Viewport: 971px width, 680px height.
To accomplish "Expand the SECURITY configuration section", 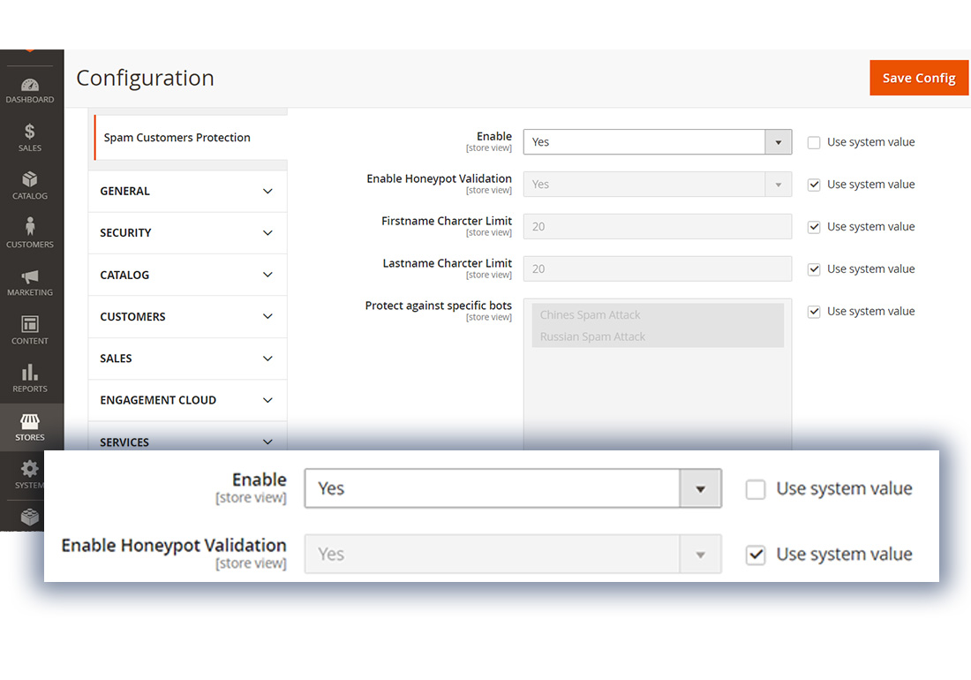I will pos(187,233).
